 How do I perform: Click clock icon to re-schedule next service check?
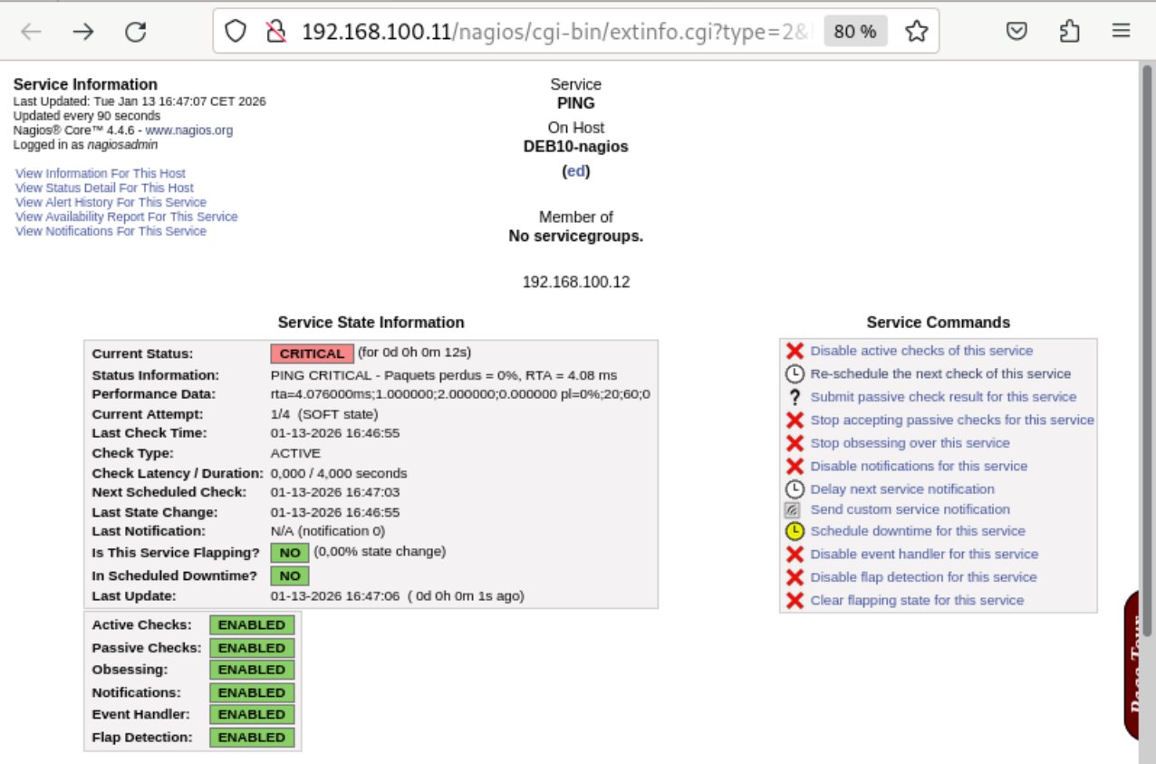pos(795,373)
